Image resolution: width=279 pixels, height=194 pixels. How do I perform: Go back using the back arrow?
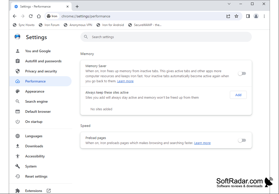tap(15, 16)
